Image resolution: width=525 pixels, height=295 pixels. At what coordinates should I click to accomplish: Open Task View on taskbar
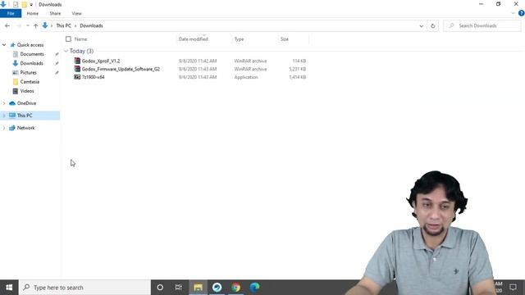[x=179, y=288]
